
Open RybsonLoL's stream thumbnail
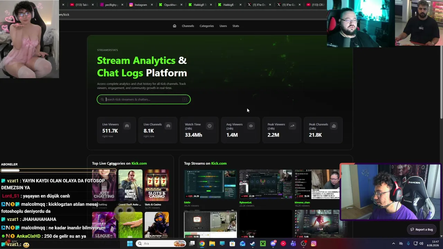point(265,184)
